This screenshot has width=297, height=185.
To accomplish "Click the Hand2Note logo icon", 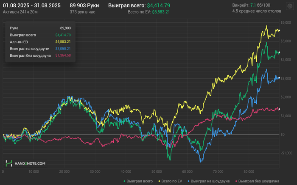I will [9, 163].
